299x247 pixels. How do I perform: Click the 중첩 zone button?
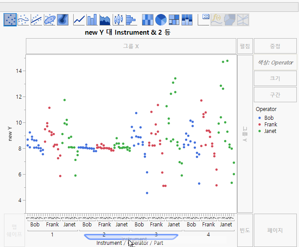[x=275, y=46]
